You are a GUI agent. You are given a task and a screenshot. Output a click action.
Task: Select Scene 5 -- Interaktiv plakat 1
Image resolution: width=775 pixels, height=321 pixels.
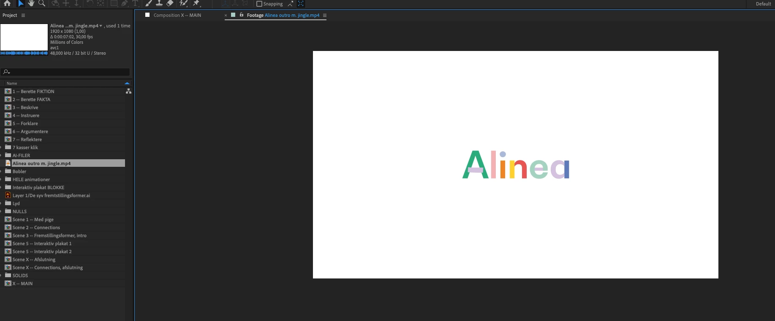pos(42,243)
